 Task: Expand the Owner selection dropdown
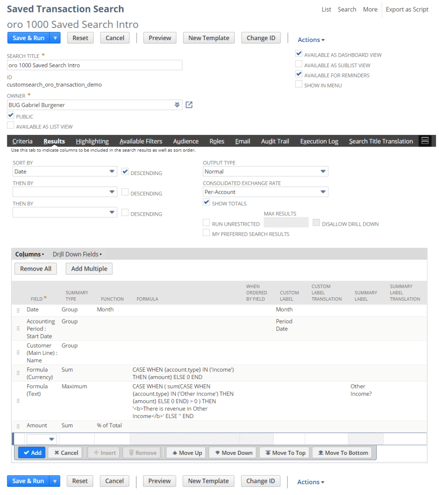[177, 105]
